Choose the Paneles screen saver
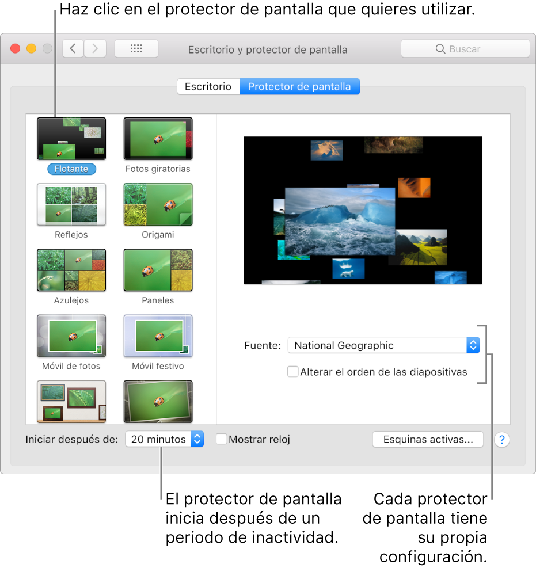Viewport: 536px width, 568px height. (158, 270)
